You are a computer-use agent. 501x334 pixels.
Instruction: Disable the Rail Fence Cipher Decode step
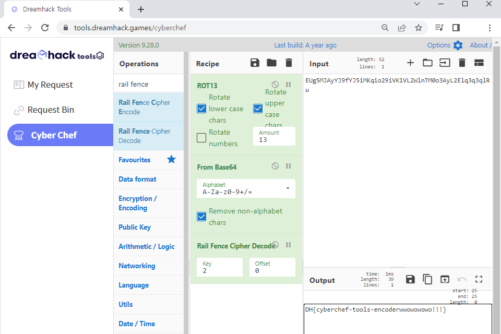point(276,245)
